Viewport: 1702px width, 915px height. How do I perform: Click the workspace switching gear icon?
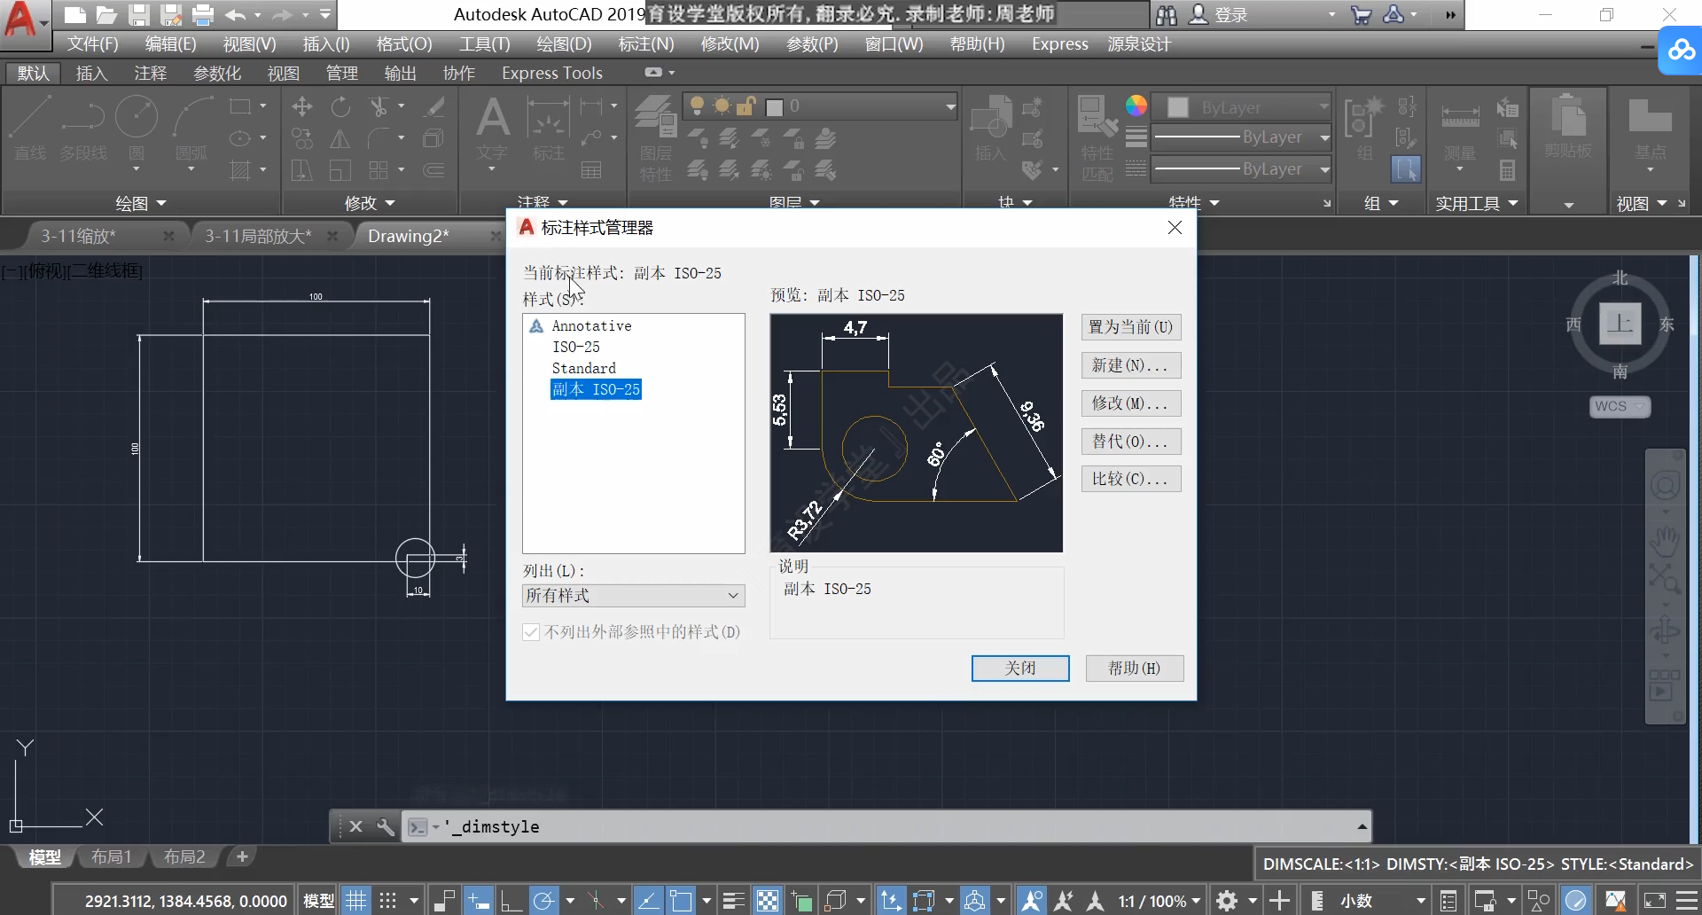pyautogui.click(x=1227, y=901)
